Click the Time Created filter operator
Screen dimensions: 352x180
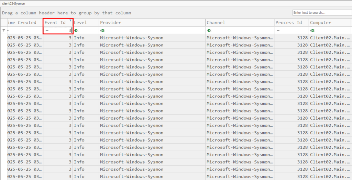tap(8, 31)
